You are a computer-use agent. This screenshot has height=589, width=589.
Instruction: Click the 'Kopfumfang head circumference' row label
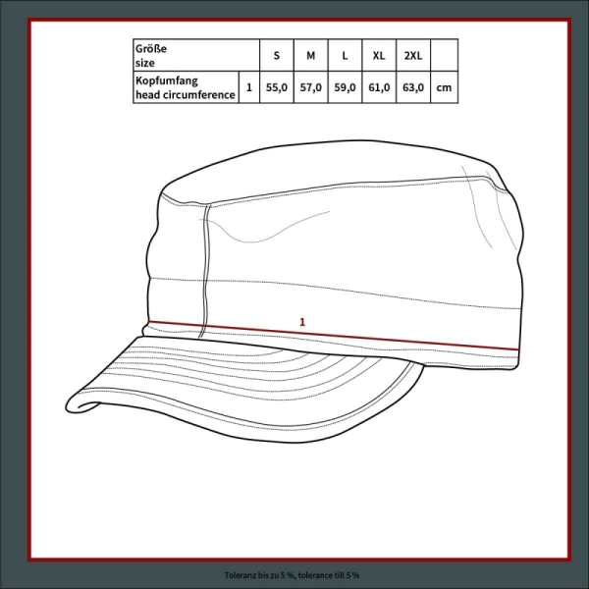[186, 87]
